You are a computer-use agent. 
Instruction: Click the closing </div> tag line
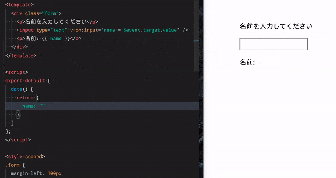(x=19, y=47)
